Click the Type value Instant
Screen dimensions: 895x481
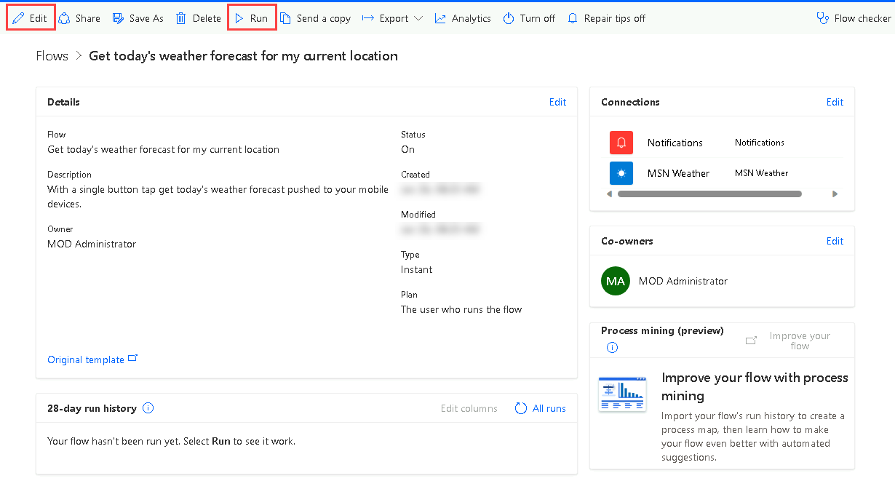416,269
